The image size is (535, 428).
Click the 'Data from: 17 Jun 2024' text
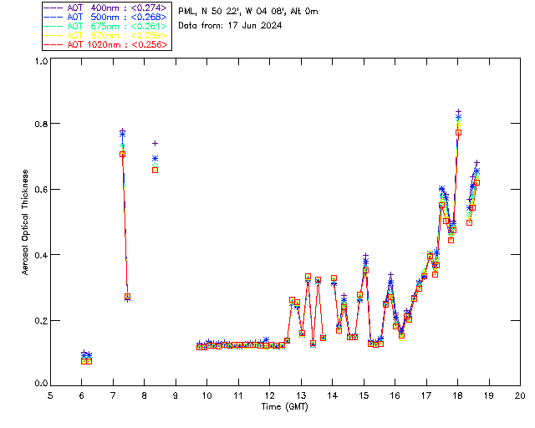pos(230,26)
